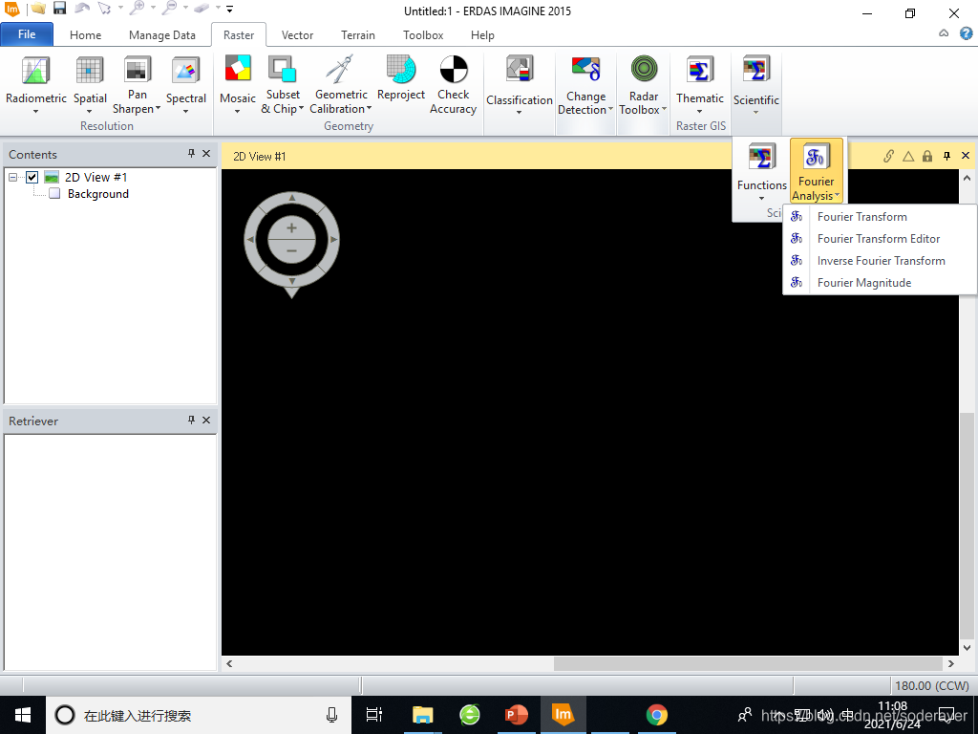
Task: Open the Functions icon in Scientific panel
Action: point(761,158)
